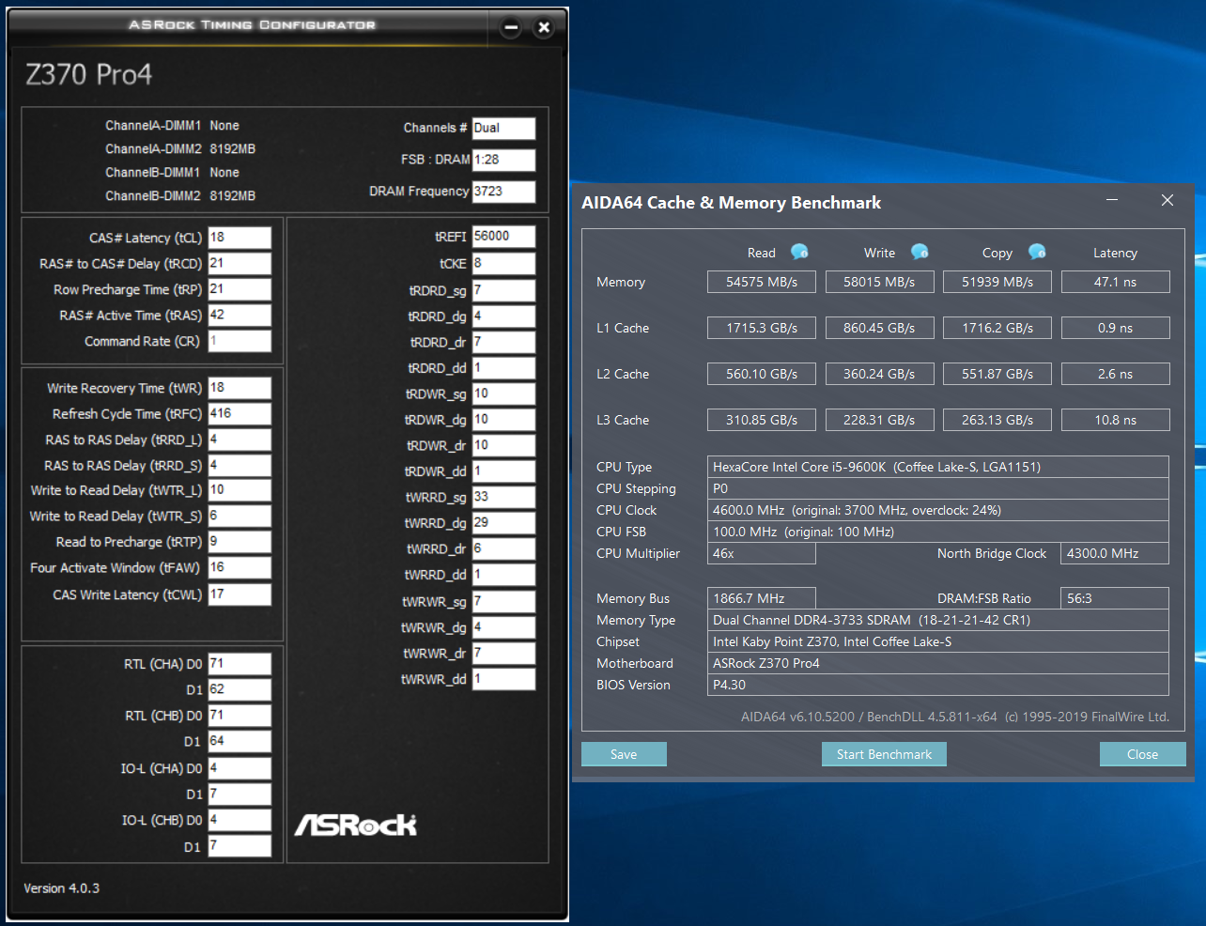Screen dimensions: 1206x926
Task: Focus the tRDWR_dr field
Action: pos(503,446)
